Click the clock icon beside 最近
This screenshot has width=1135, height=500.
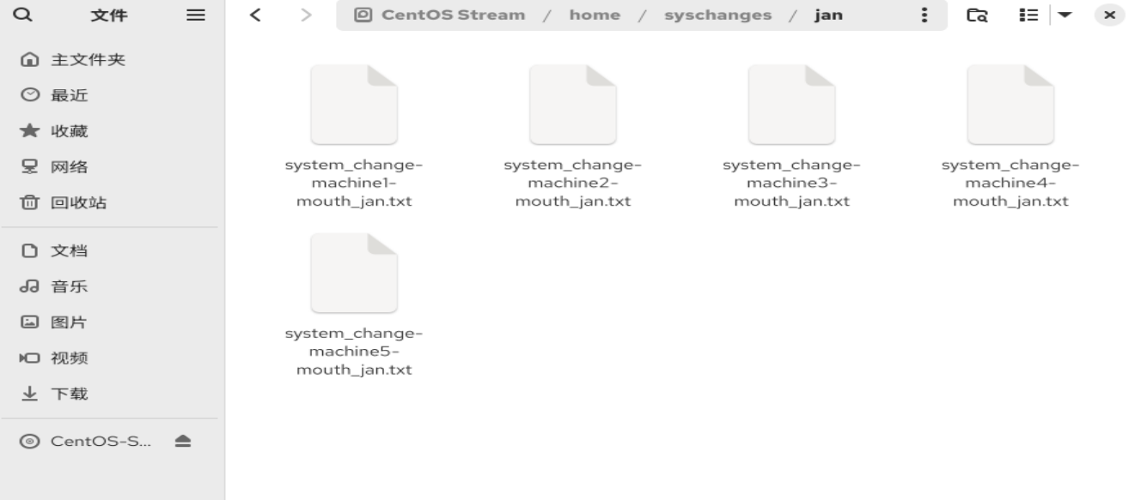(x=28, y=95)
